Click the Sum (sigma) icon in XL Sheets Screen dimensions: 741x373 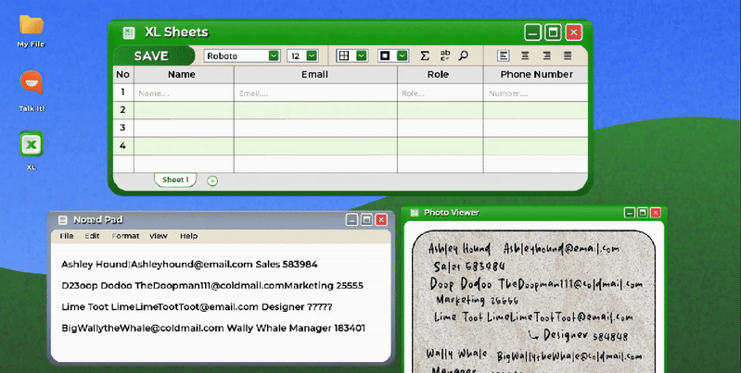425,56
